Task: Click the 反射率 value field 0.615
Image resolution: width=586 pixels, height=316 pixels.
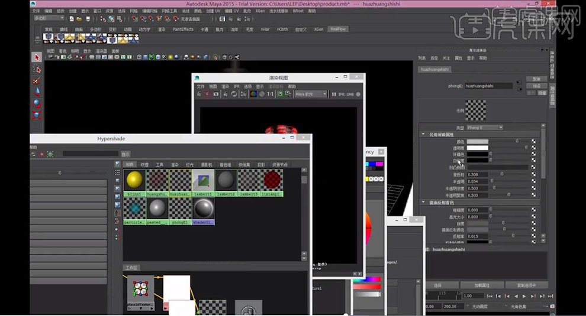Action: click(x=477, y=236)
